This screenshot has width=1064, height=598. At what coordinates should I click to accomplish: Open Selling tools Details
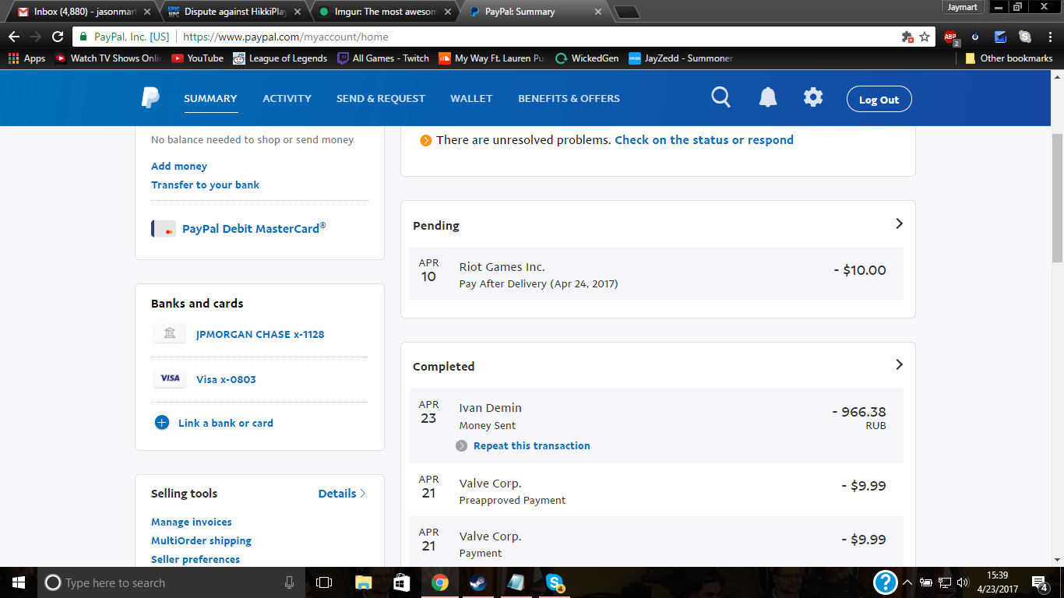tap(342, 494)
